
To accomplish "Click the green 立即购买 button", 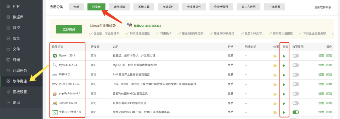I will [x=69, y=29].
